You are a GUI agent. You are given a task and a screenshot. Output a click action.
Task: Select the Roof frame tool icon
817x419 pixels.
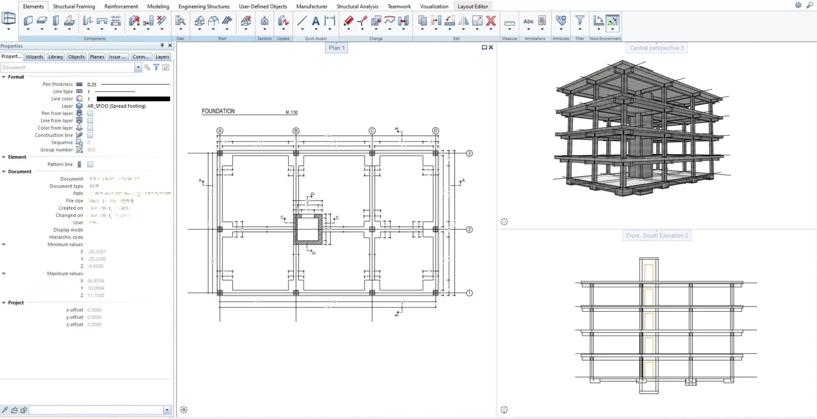199,21
